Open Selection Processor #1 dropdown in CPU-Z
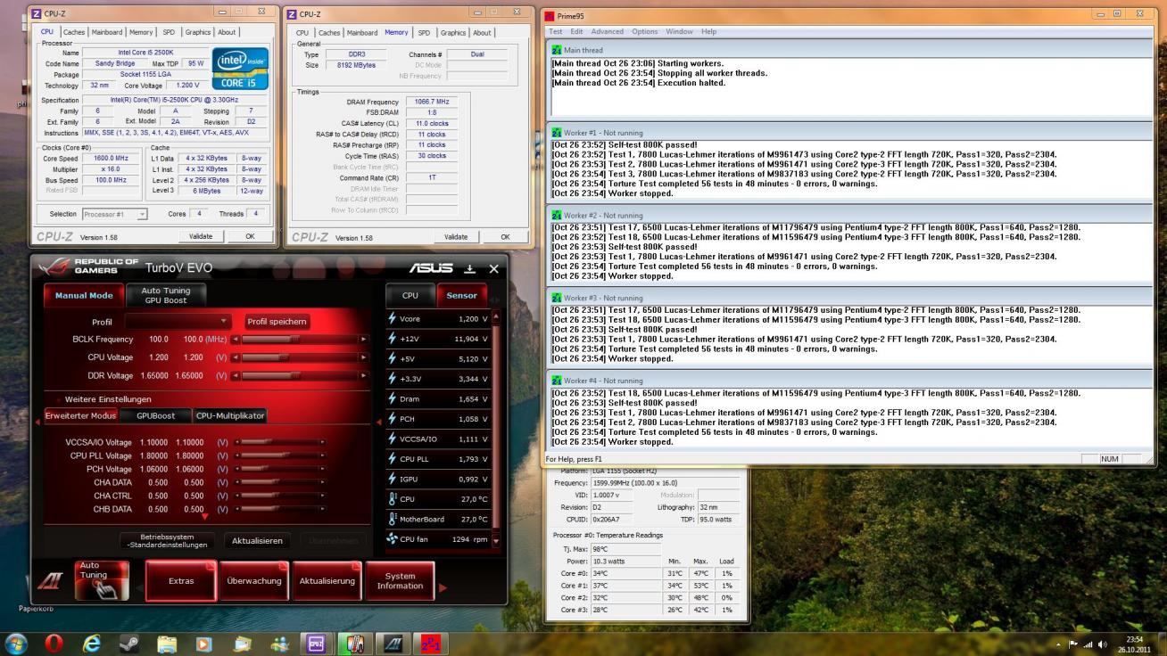 click(x=115, y=214)
